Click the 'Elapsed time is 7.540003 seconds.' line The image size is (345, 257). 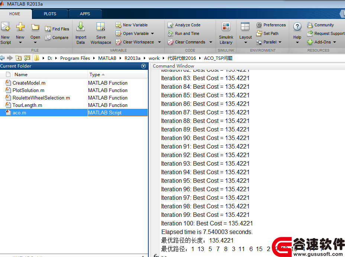[x=207, y=232]
